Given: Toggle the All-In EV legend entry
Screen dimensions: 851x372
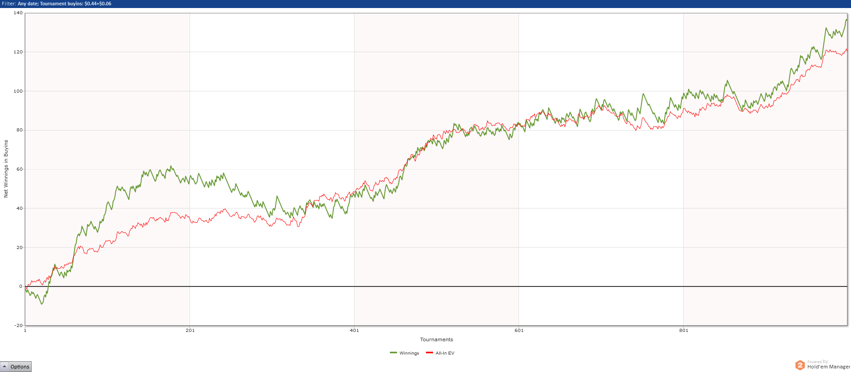Looking at the screenshot, I should point(440,353).
